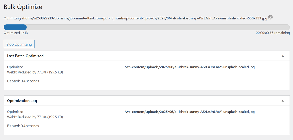Click the file path in Optimization Log
This screenshot has width=293, height=140.
click(x=190, y=112)
